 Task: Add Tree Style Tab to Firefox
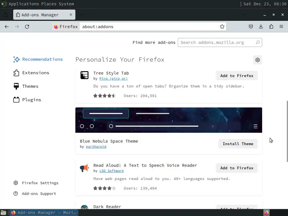pos(237,76)
